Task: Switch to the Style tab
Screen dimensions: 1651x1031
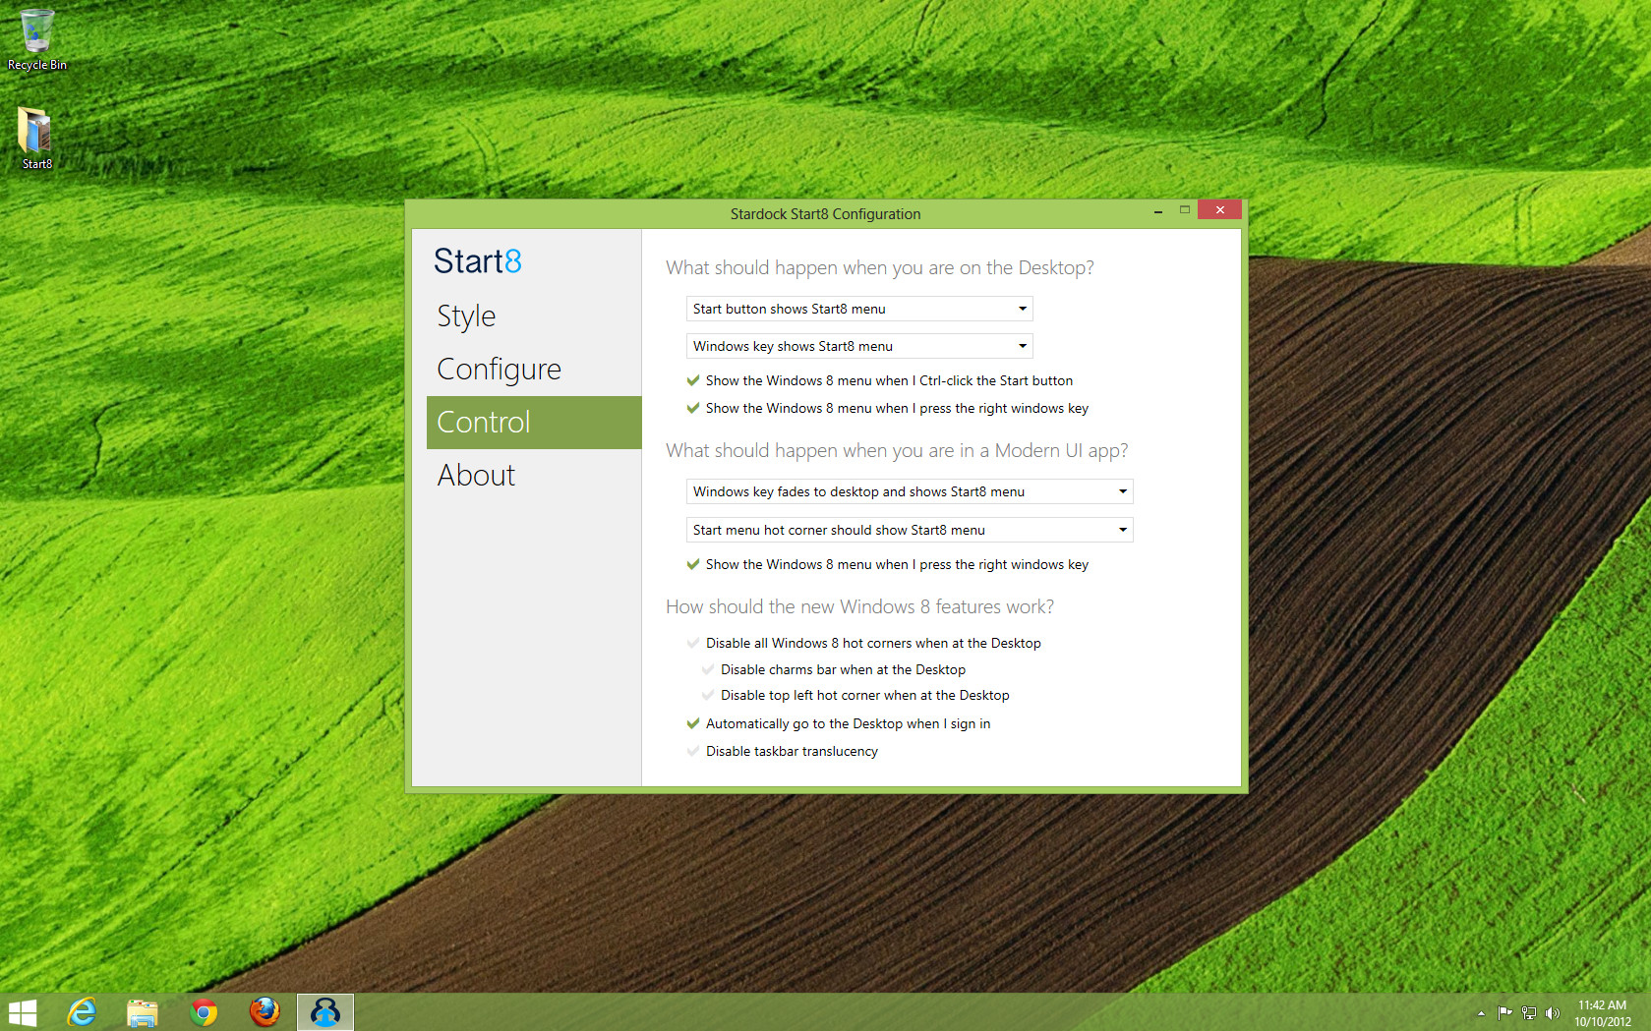Action: (x=534, y=316)
